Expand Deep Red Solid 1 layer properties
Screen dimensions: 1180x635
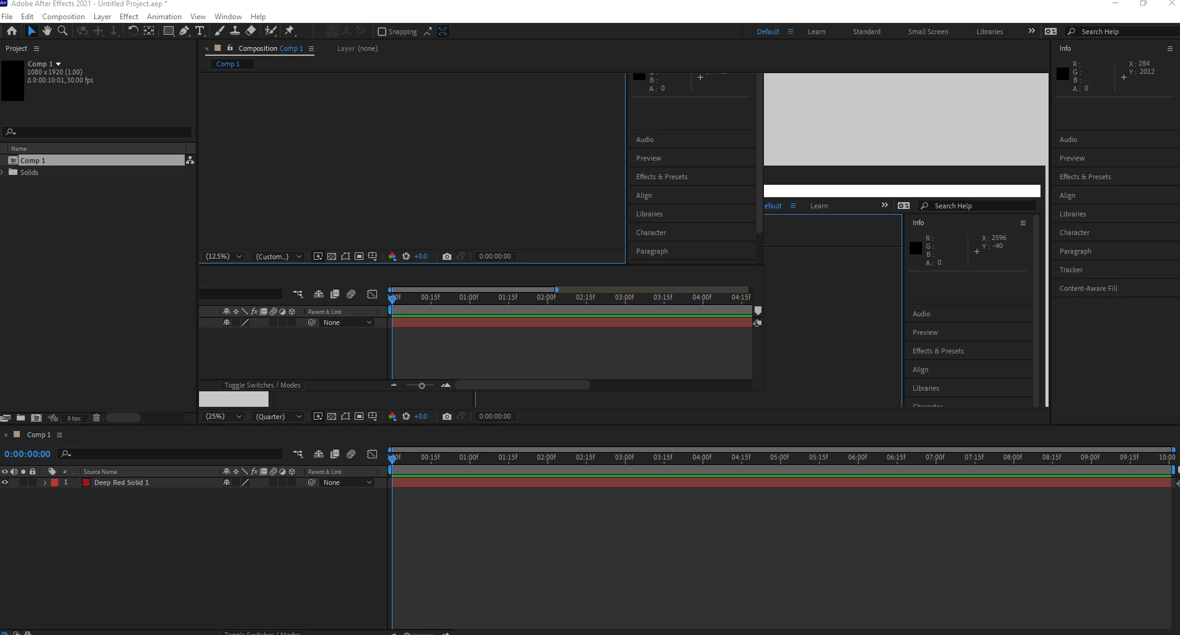pyautogui.click(x=45, y=482)
